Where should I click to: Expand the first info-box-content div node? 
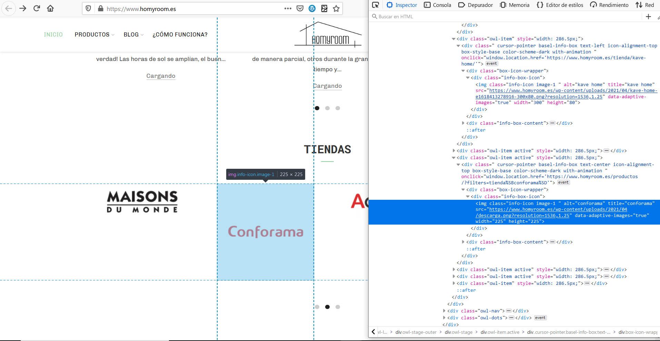point(463,123)
